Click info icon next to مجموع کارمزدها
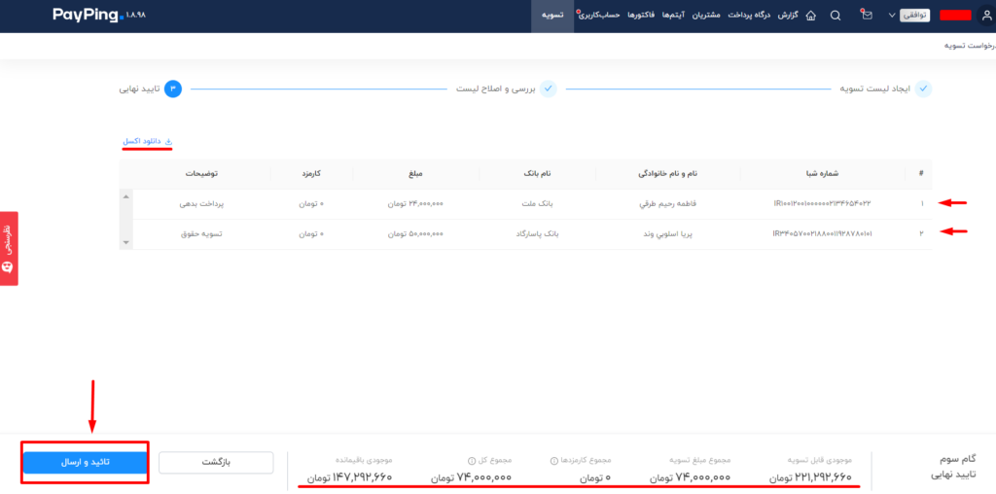Viewport: 996px width, 494px height. pyautogui.click(x=554, y=460)
